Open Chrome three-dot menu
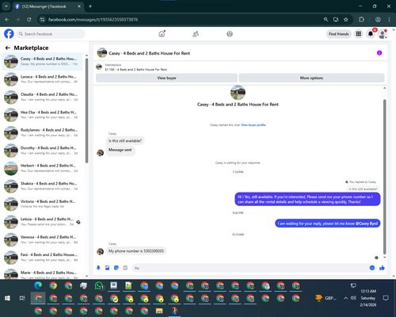Viewport: 396px width, 317px height. point(389,20)
